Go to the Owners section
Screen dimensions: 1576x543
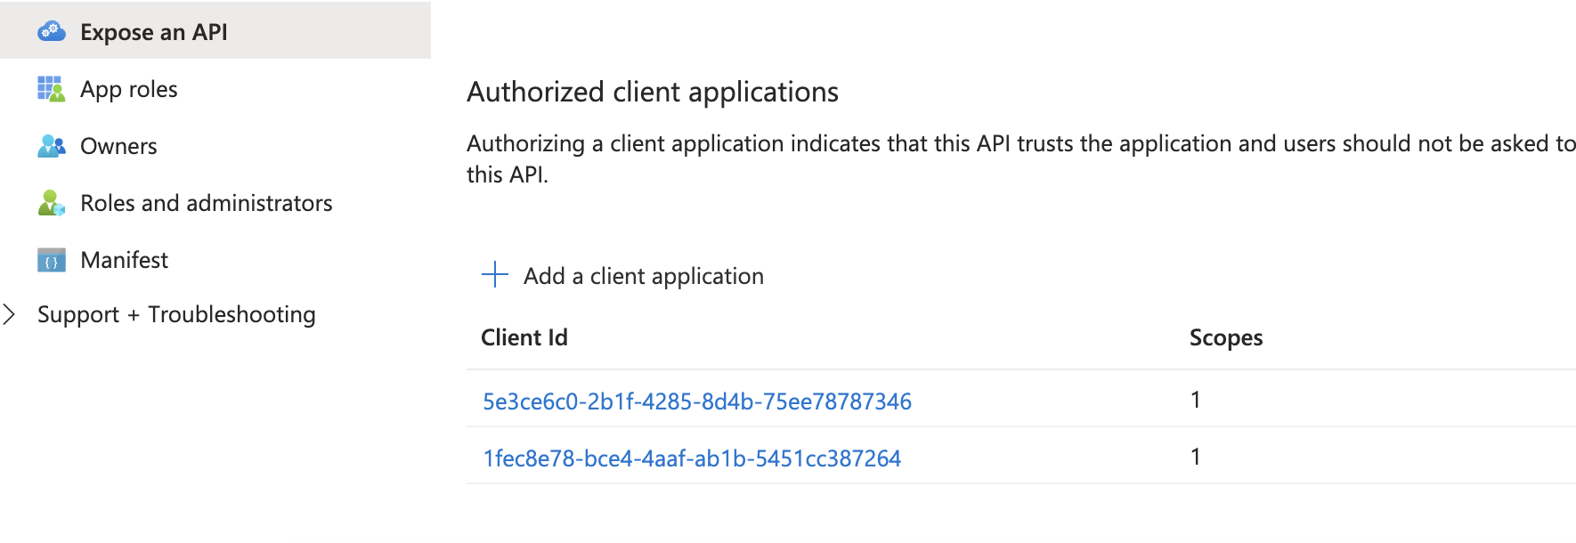(x=215, y=146)
